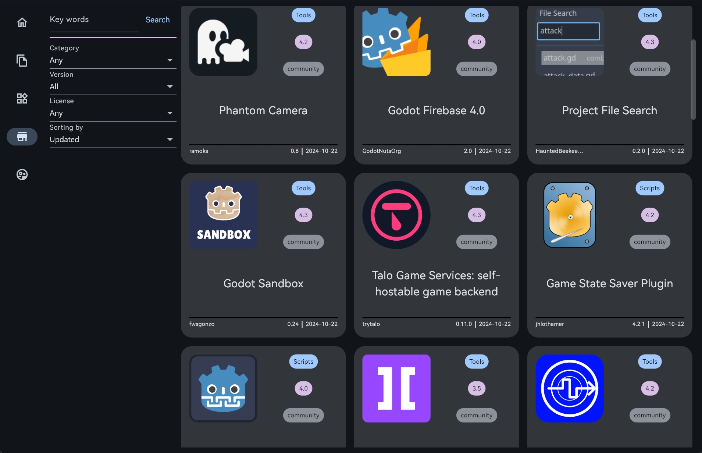Expand the License dropdown

click(x=113, y=113)
